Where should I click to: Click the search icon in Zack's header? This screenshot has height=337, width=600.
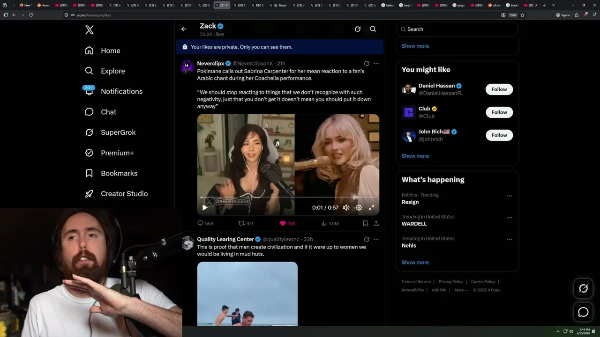373,29
